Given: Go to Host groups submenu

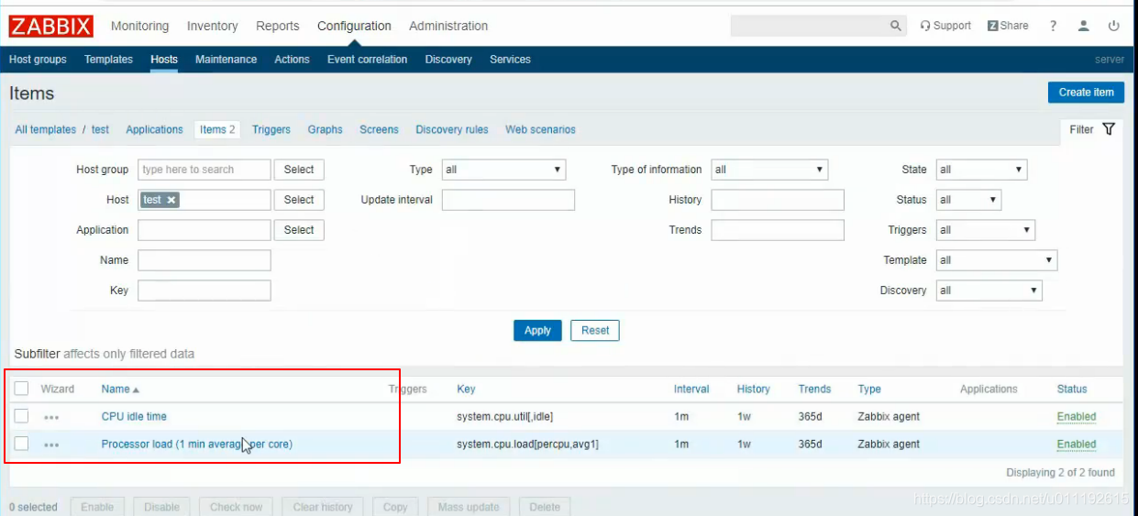Looking at the screenshot, I should pos(38,60).
